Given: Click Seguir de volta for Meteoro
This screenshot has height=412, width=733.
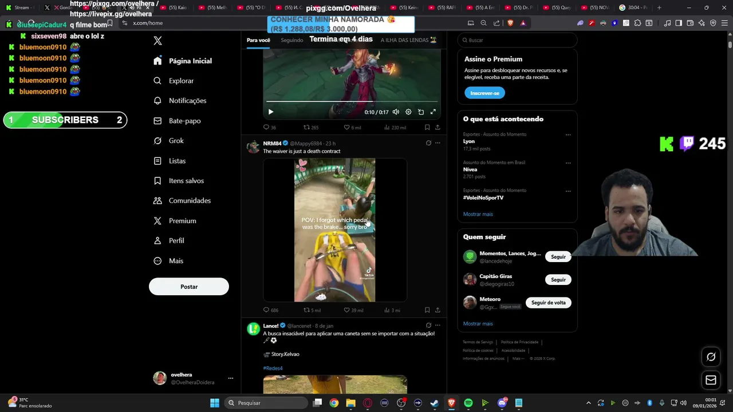Looking at the screenshot, I should [549, 303].
